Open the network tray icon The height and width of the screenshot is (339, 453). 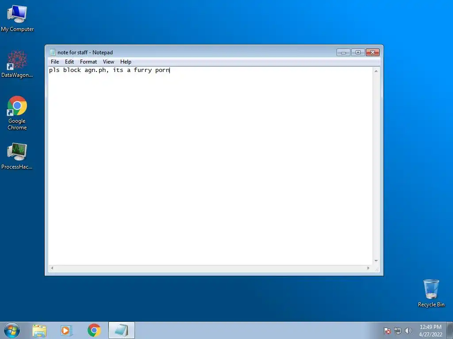pyautogui.click(x=398, y=331)
